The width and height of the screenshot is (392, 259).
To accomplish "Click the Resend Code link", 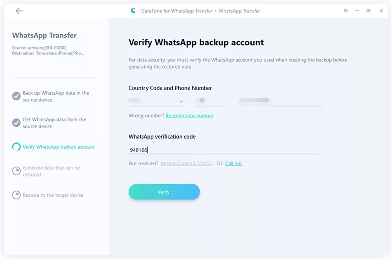I will click(x=187, y=163).
